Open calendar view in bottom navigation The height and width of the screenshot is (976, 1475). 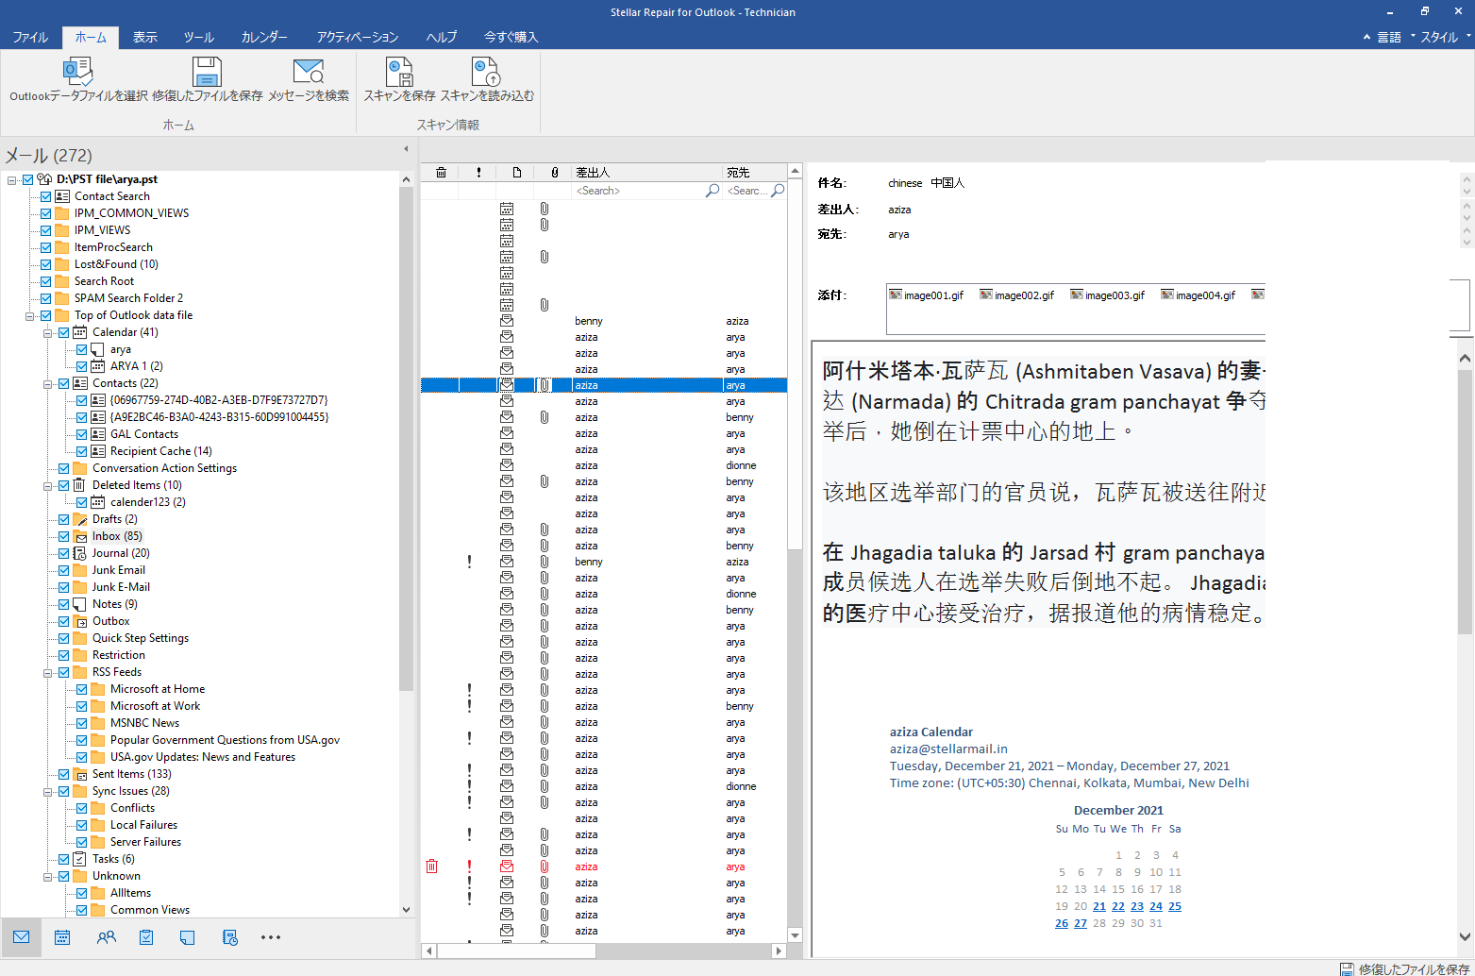62,937
